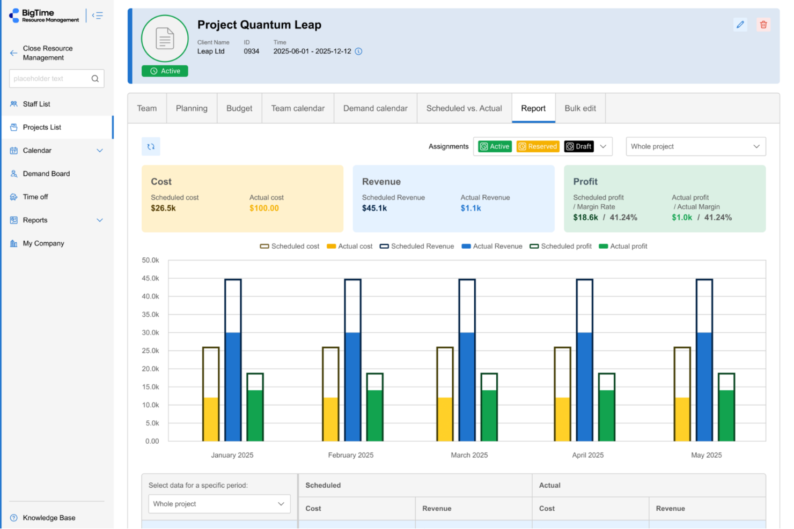
Task: Open My Company section
Action: (x=43, y=243)
